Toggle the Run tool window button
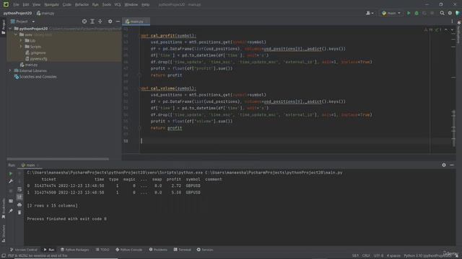The height and width of the screenshot is (259, 462). (x=49, y=250)
